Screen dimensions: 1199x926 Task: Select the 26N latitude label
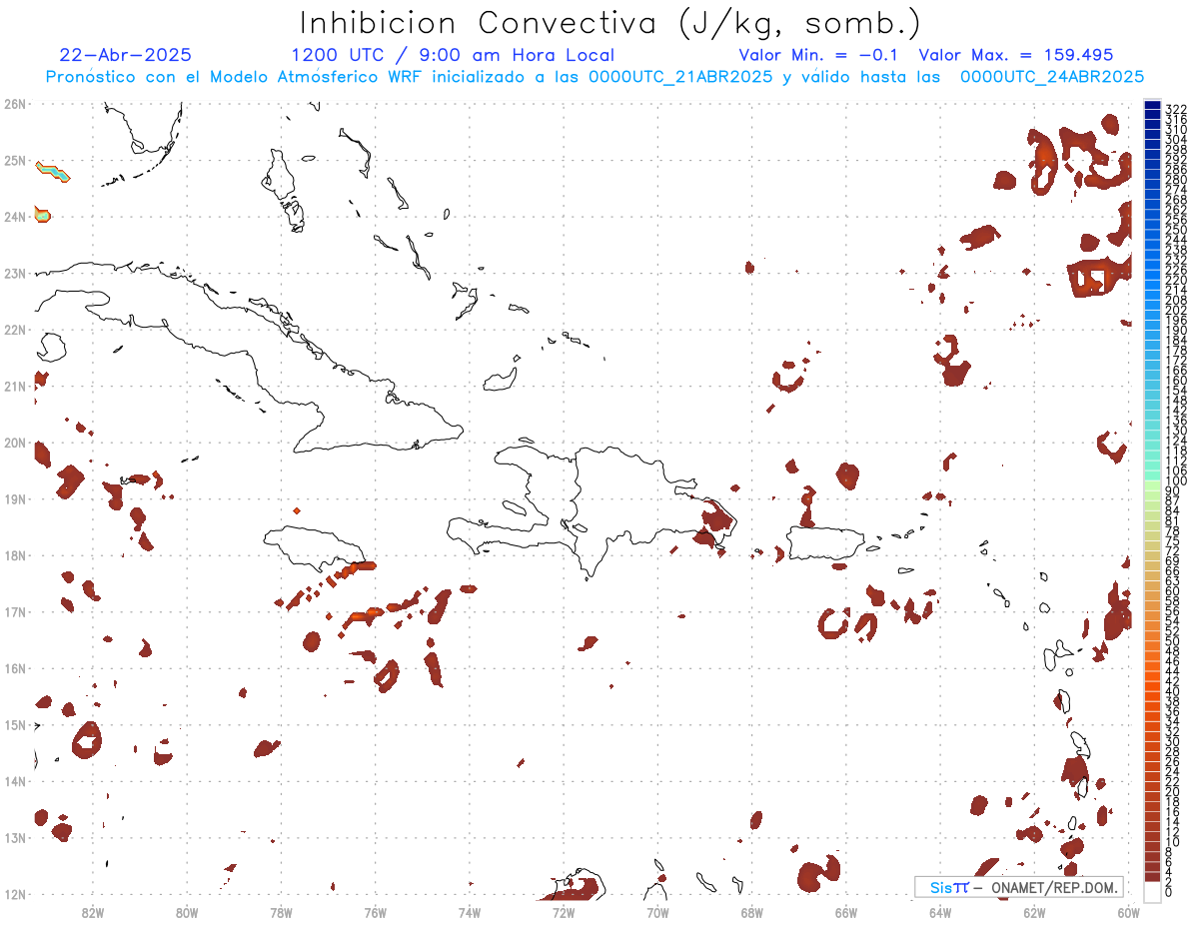tap(15, 104)
